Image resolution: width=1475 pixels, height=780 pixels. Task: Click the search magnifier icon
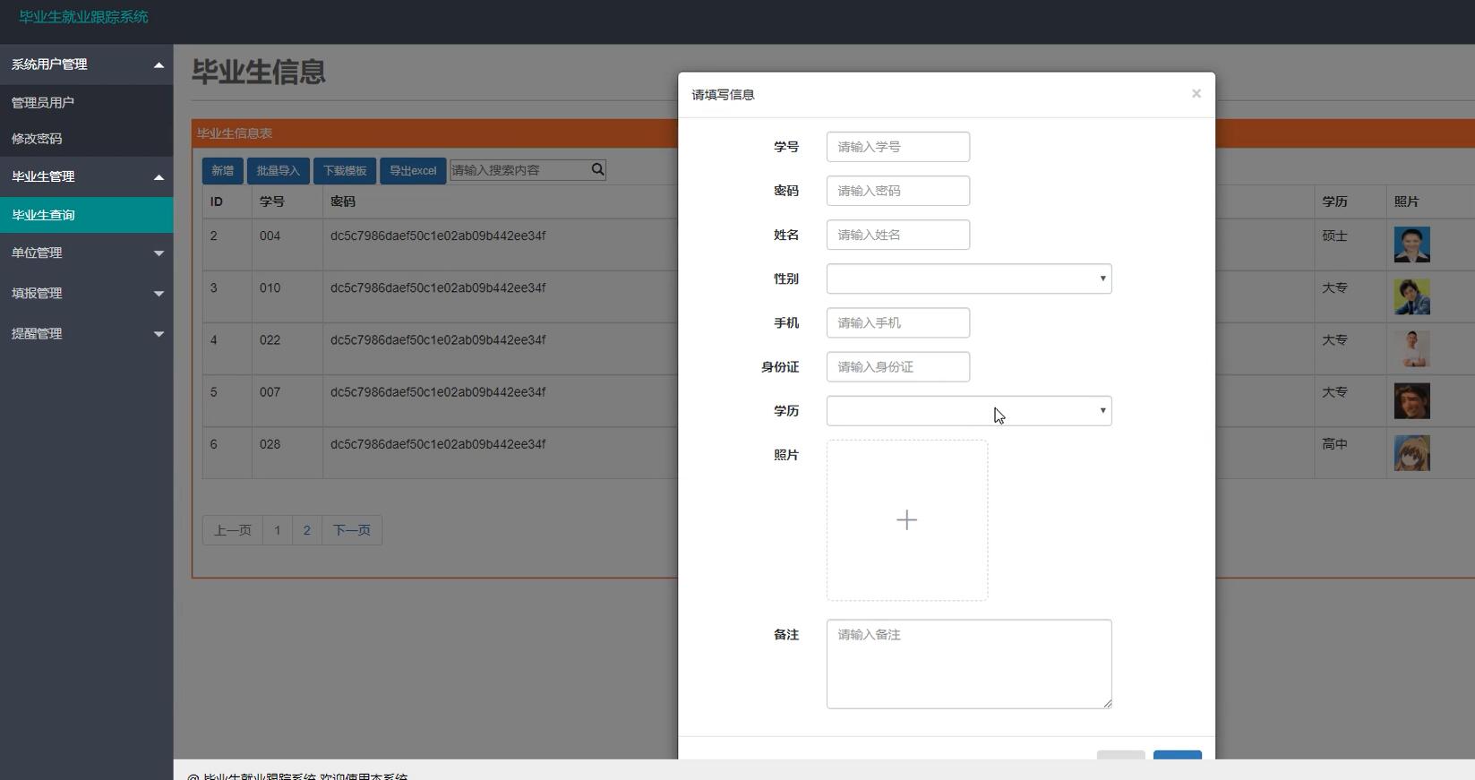[597, 169]
